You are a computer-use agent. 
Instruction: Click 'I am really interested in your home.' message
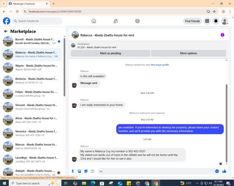(102, 105)
